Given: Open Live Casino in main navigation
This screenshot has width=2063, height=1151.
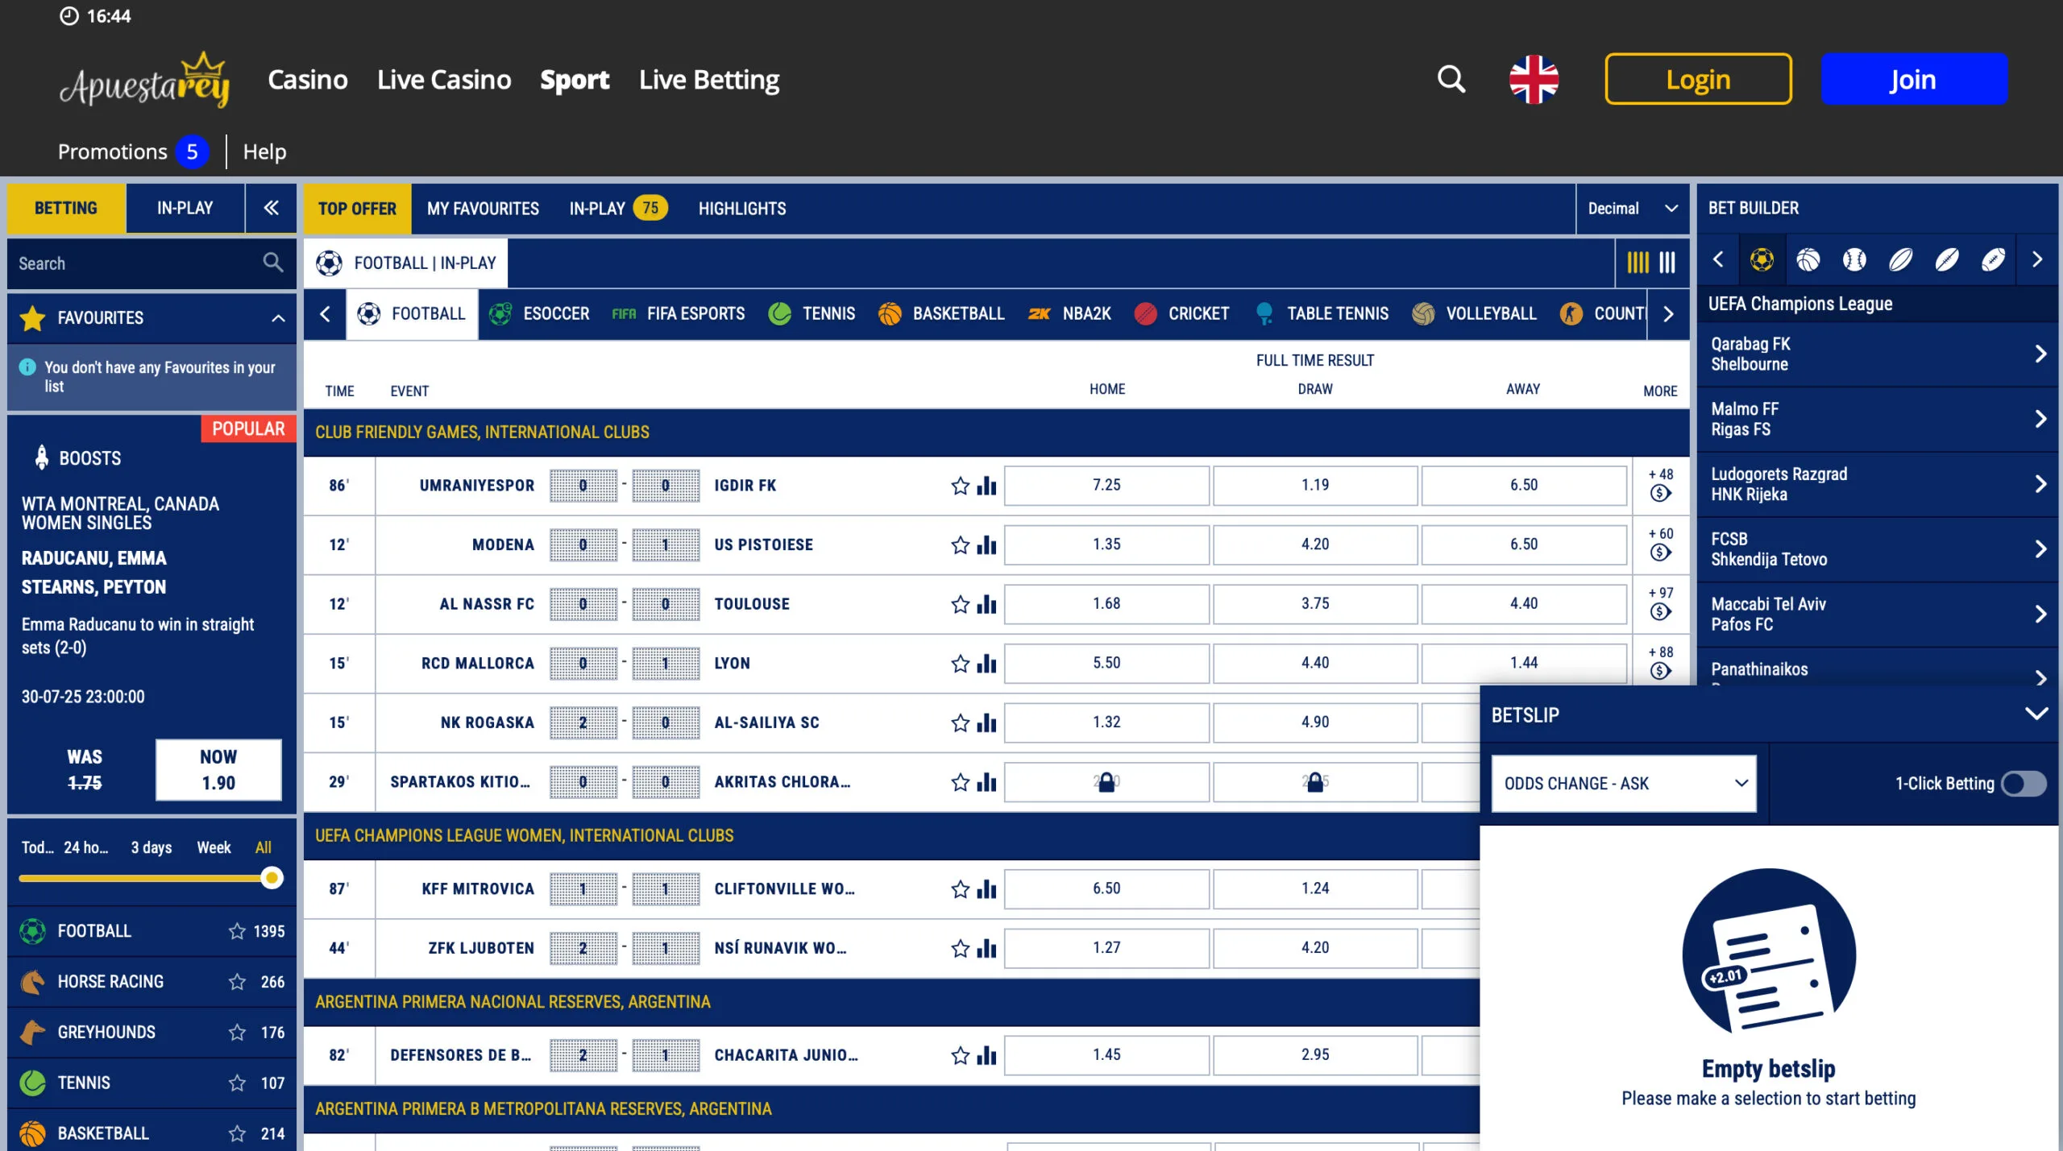Looking at the screenshot, I should pos(444,79).
